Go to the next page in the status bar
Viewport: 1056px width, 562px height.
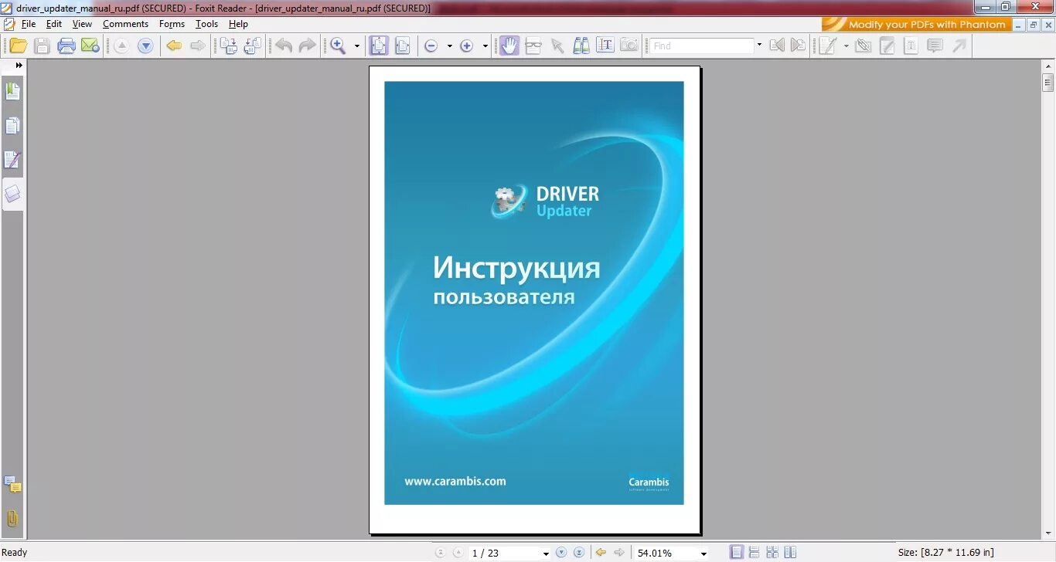562,553
